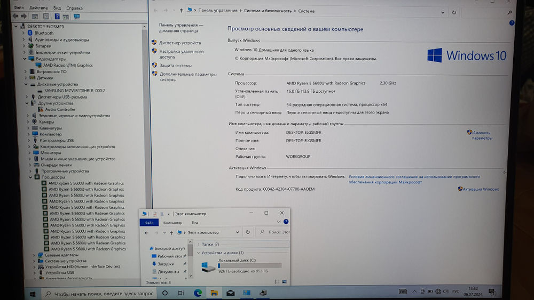Select Мониторы category
Screen dimensions: 534x300
[50, 152]
